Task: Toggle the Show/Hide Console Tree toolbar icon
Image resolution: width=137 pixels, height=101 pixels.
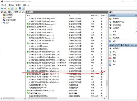Action: [x=12, y=8]
